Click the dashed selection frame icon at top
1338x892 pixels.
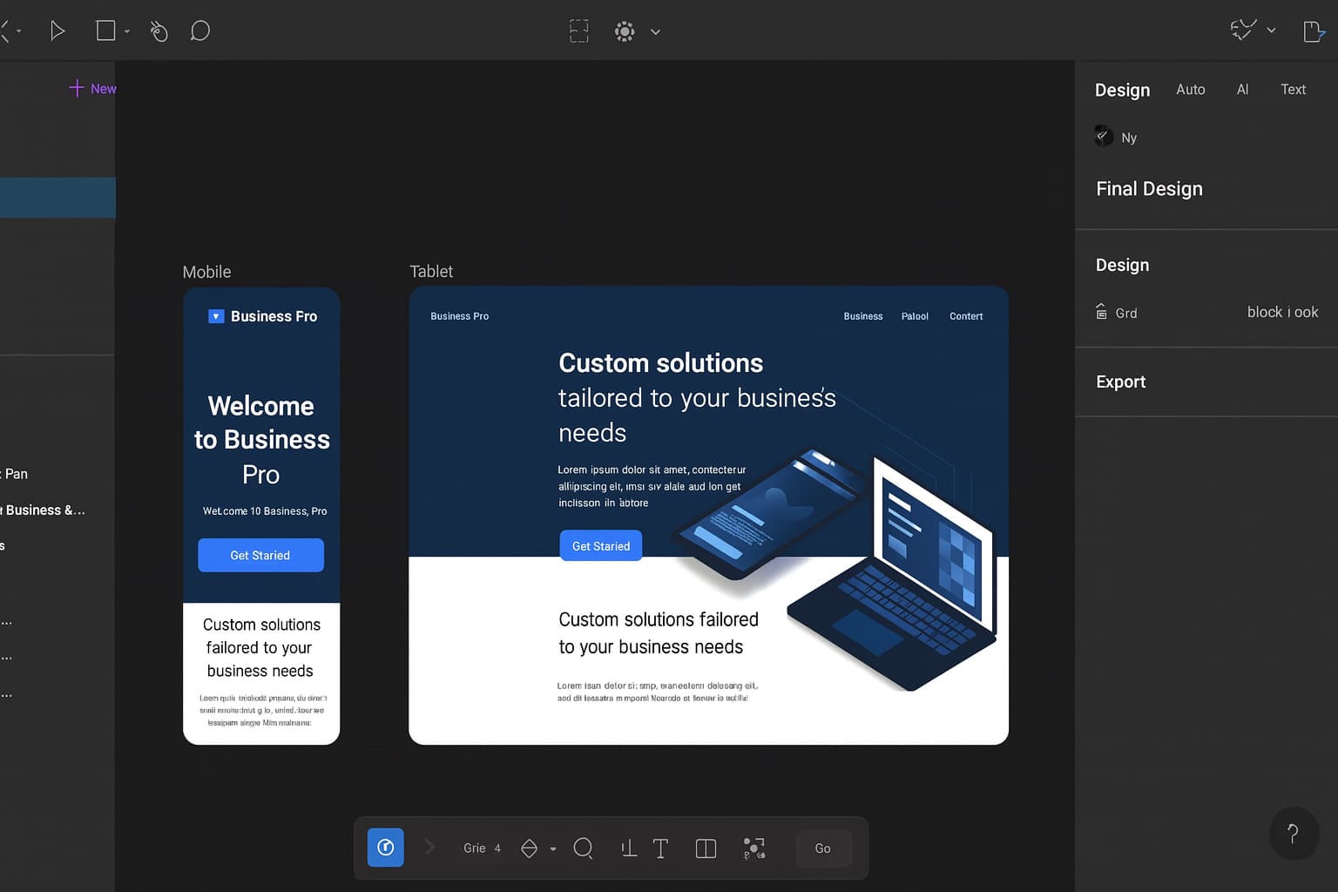pyautogui.click(x=579, y=31)
